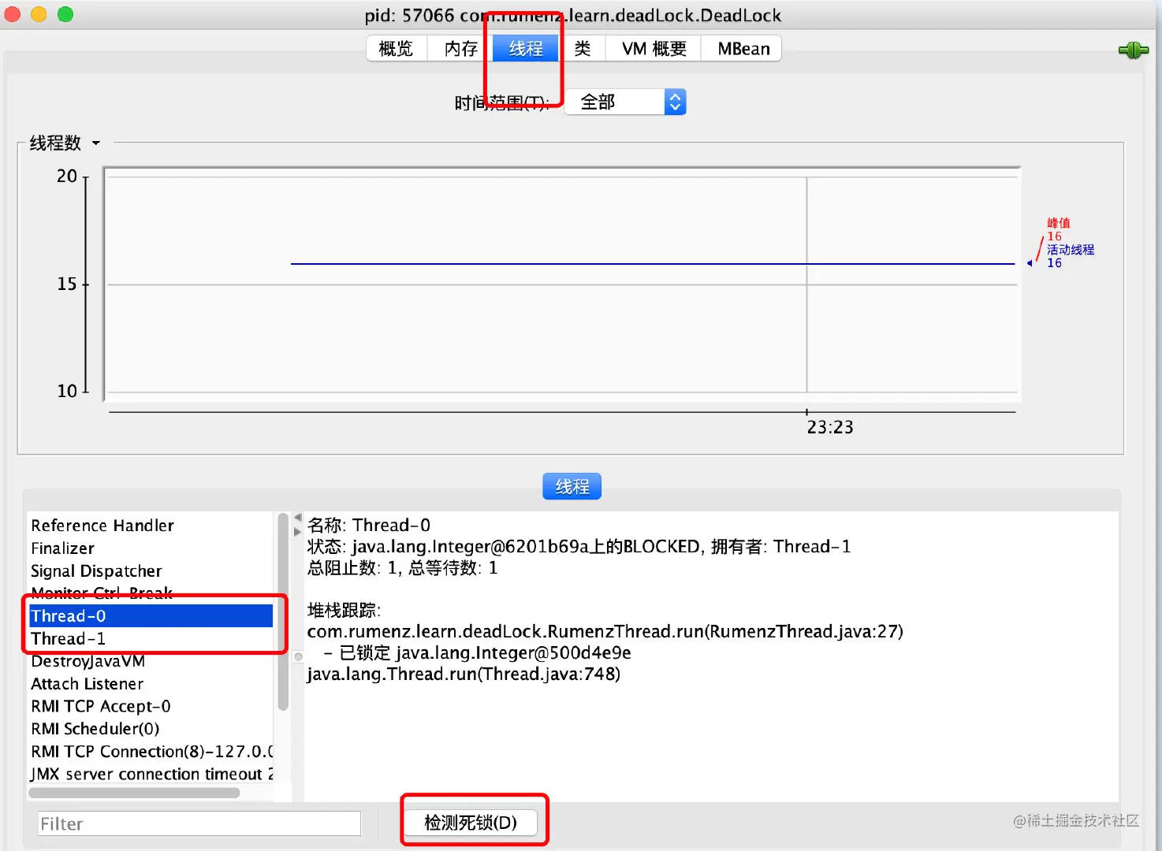Select Thread-0 in the thread list
1162x851 pixels.
(151, 616)
